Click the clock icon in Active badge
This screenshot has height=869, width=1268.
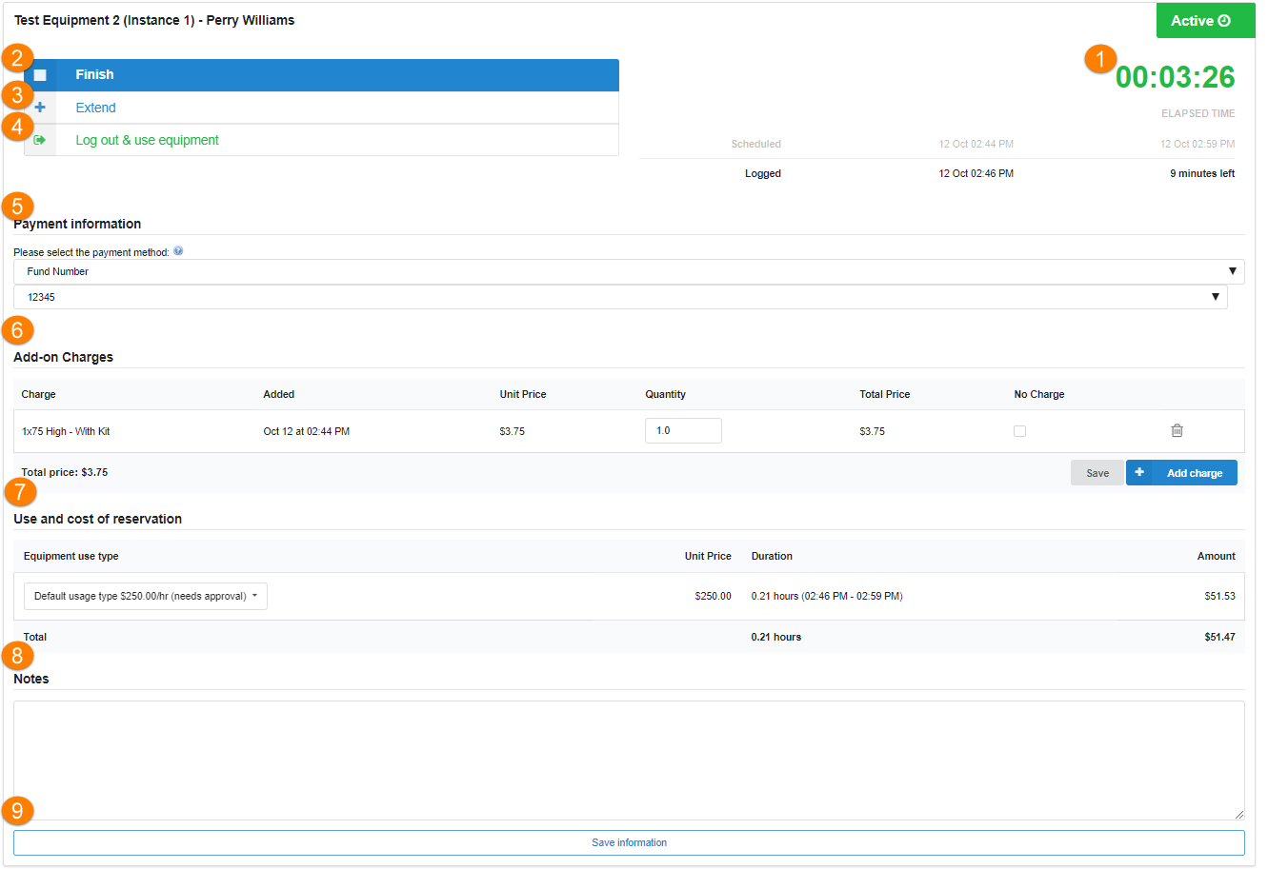point(1224,21)
